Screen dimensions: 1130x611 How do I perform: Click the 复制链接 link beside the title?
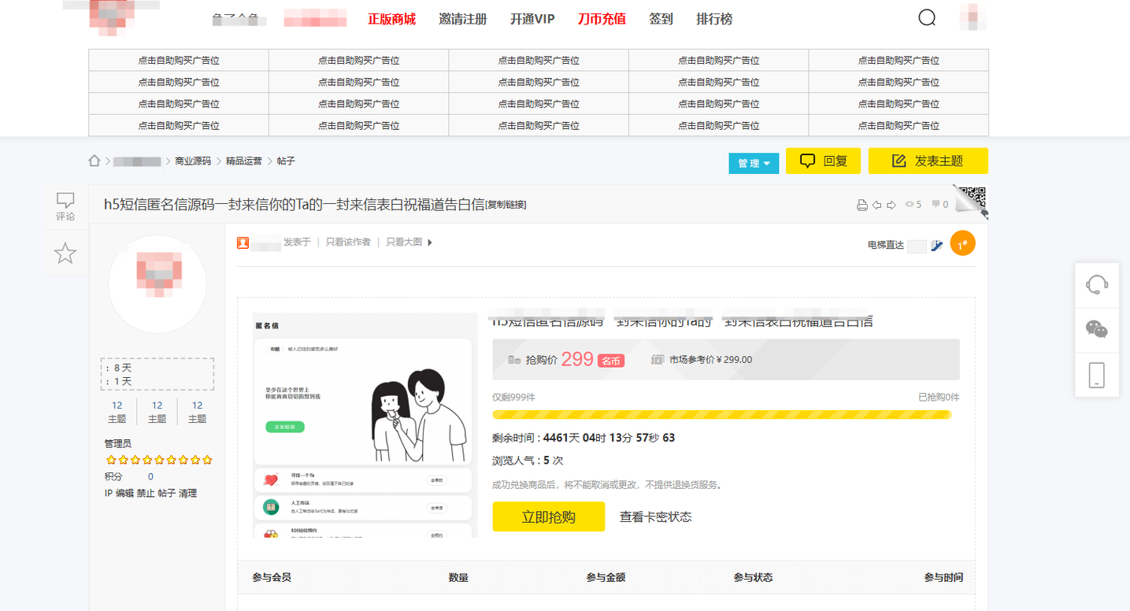tap(507, 204)
